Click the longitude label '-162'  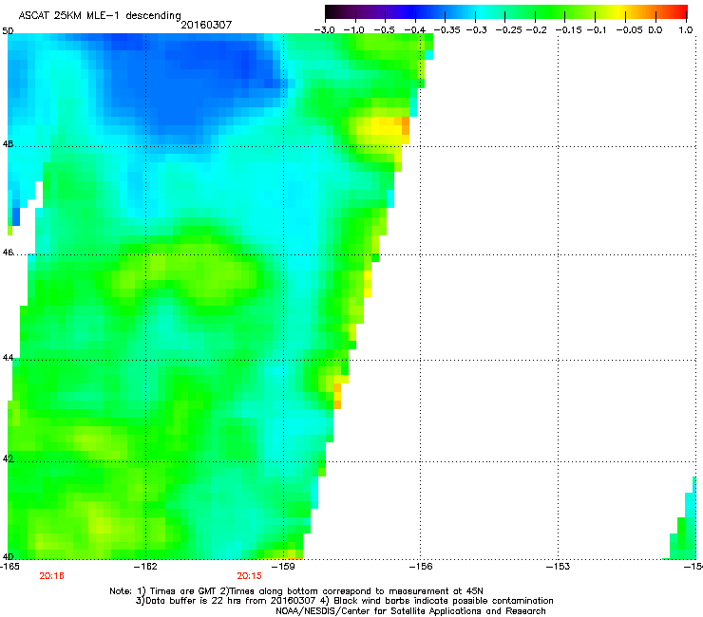[145, 567]
